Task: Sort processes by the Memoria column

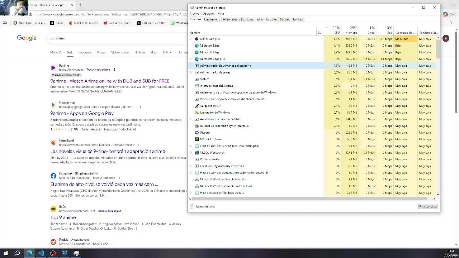Action: [x=350, y=30]
